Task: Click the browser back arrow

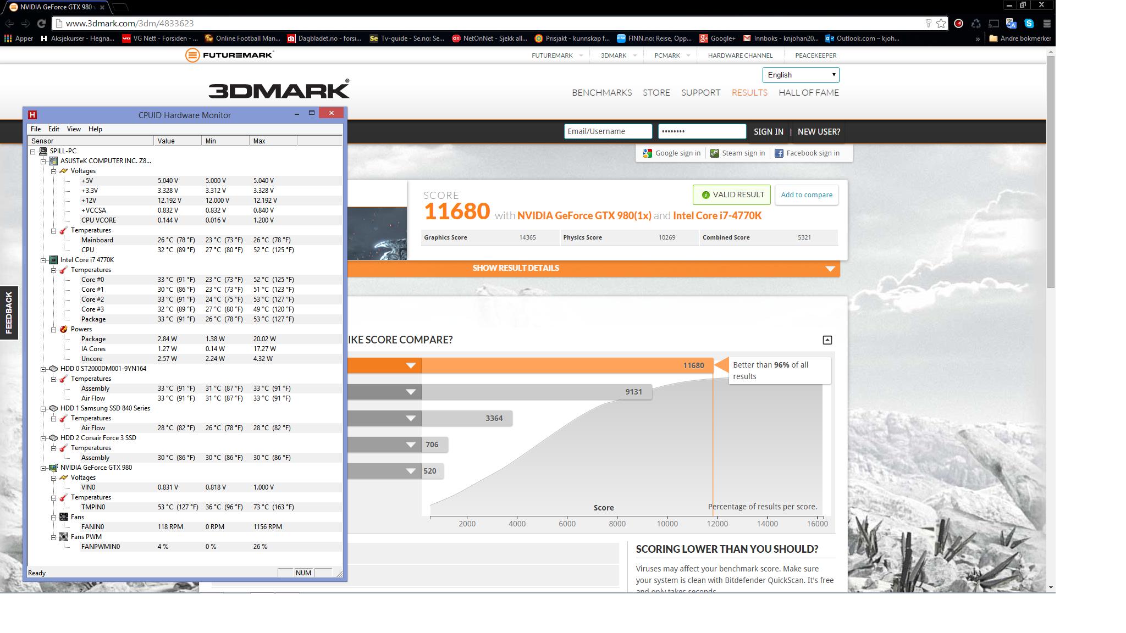Action: coord(9,24)
